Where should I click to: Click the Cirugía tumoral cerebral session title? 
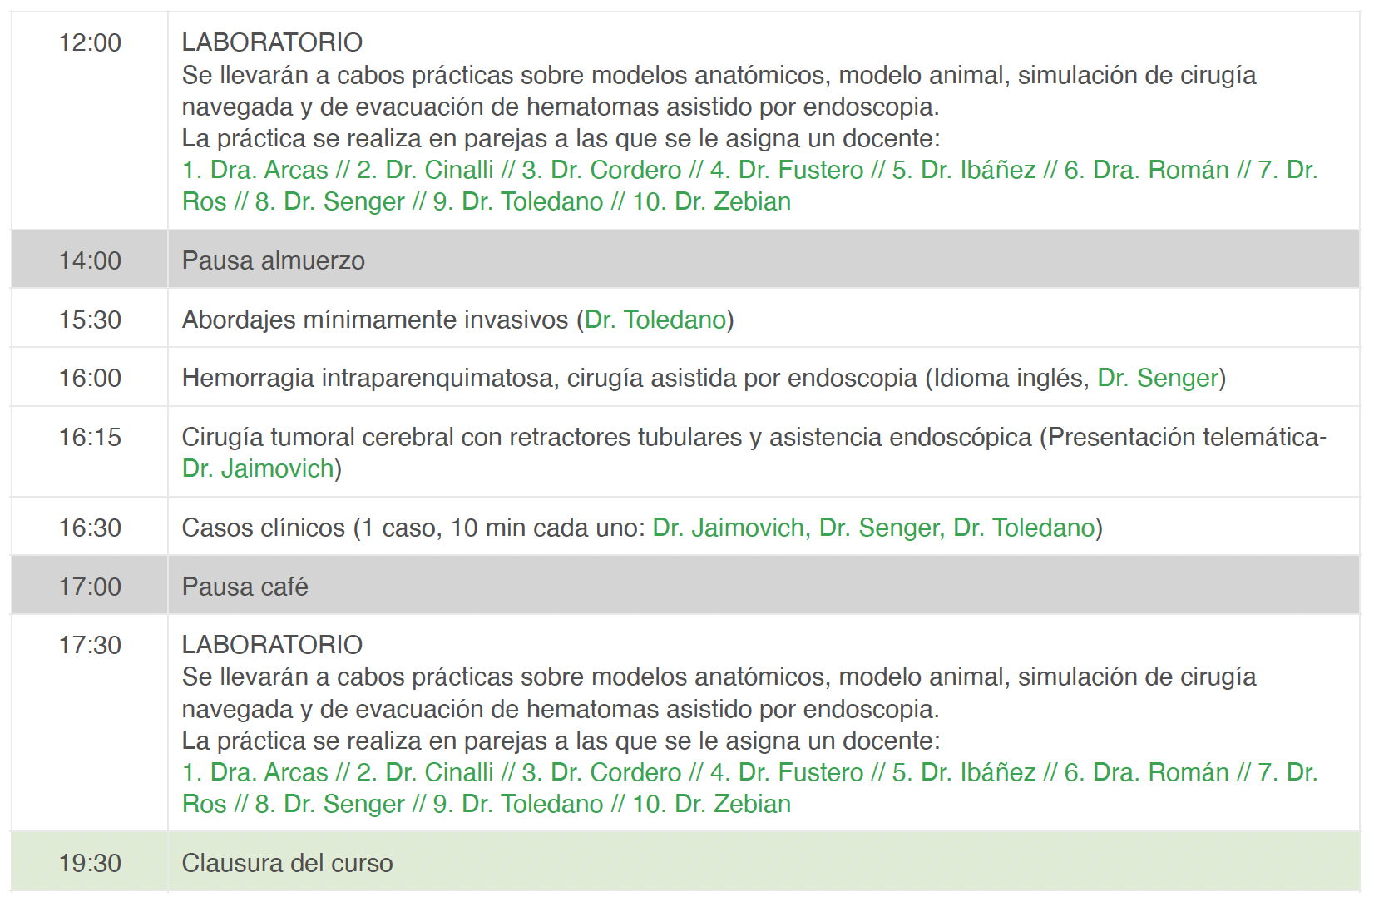coord(606,437)
